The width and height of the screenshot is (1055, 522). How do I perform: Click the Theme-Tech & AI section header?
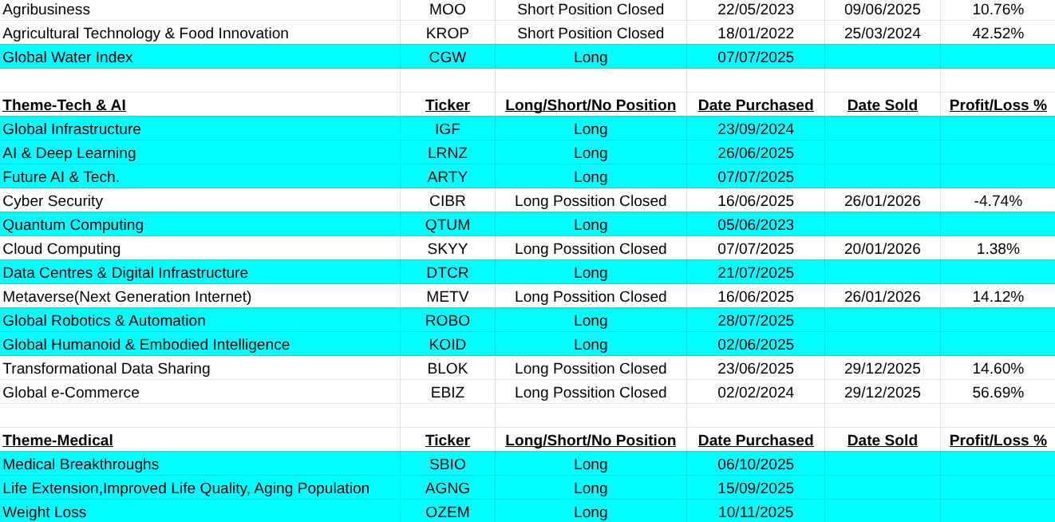click(65, 105)
